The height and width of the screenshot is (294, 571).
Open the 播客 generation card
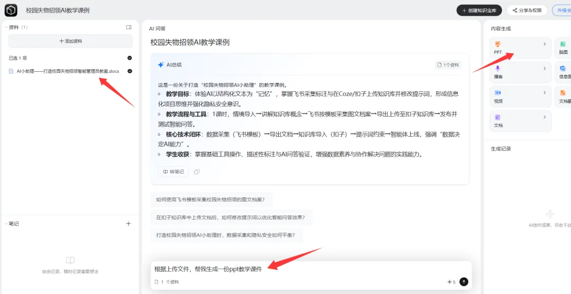point(520,72)
